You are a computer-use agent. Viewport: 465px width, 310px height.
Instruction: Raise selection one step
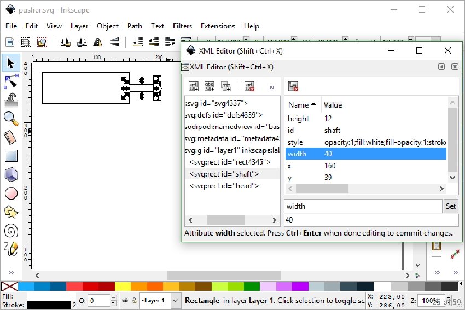[170, 42]
